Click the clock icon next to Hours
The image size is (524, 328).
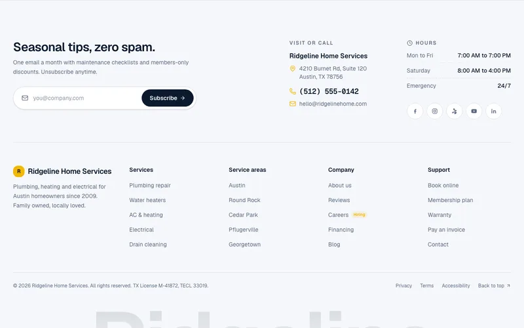pyautogui.click(x=410, y=43)
